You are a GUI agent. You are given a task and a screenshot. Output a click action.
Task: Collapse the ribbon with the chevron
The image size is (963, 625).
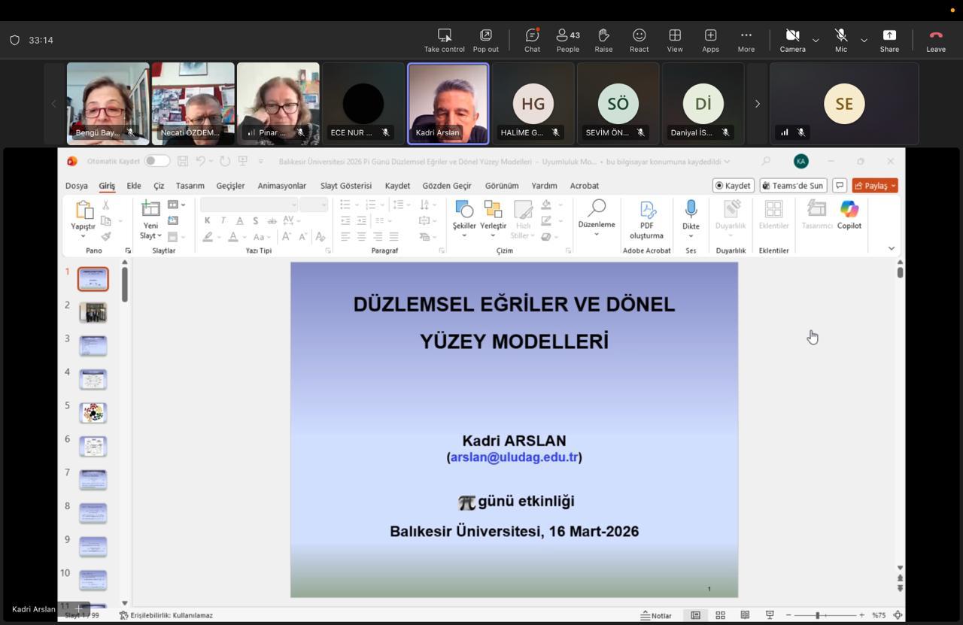tap(892, 249)
